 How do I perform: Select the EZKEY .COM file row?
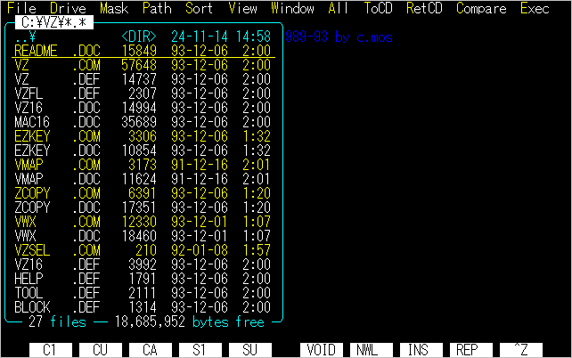pyautogui.click(x=143, y=136)
